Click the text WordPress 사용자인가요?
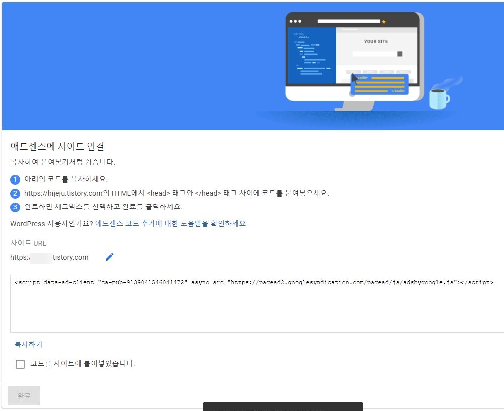Viewport: 504px width, 411px height. coord(52,223)
